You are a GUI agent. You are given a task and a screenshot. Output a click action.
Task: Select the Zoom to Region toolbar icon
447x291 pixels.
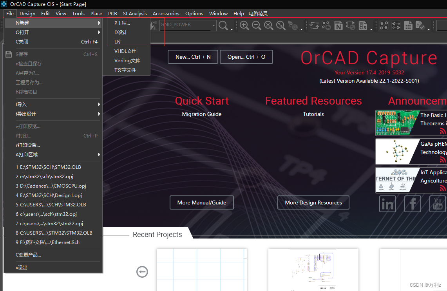coord(281,25)
